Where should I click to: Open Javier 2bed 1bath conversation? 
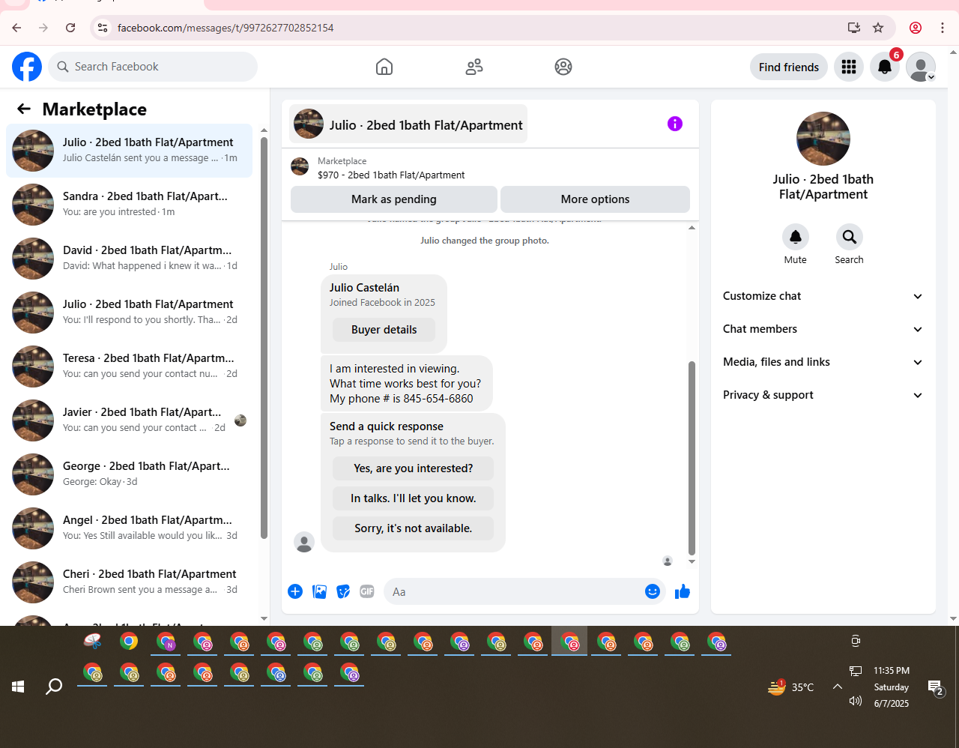pyautogui.click(x=129, y=420)
